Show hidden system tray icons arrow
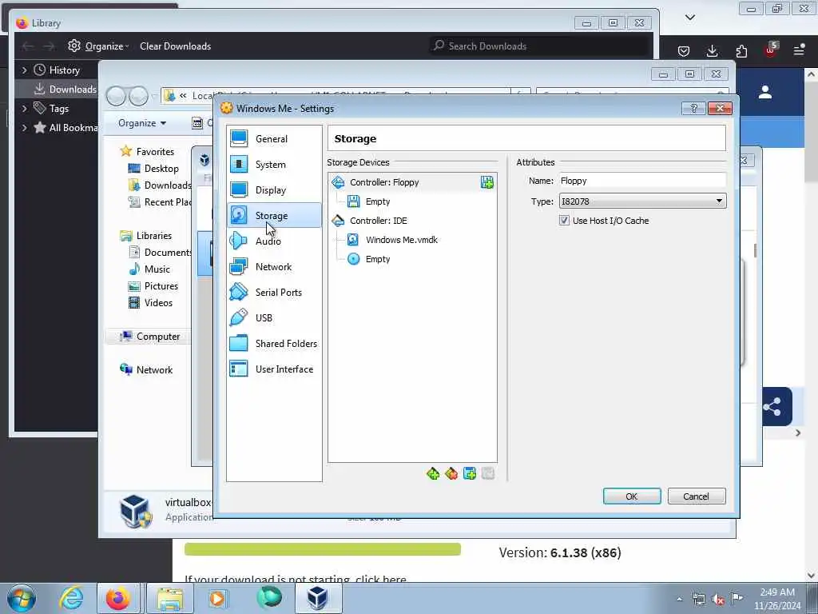 pyautogui.click(x=679, y=599)
